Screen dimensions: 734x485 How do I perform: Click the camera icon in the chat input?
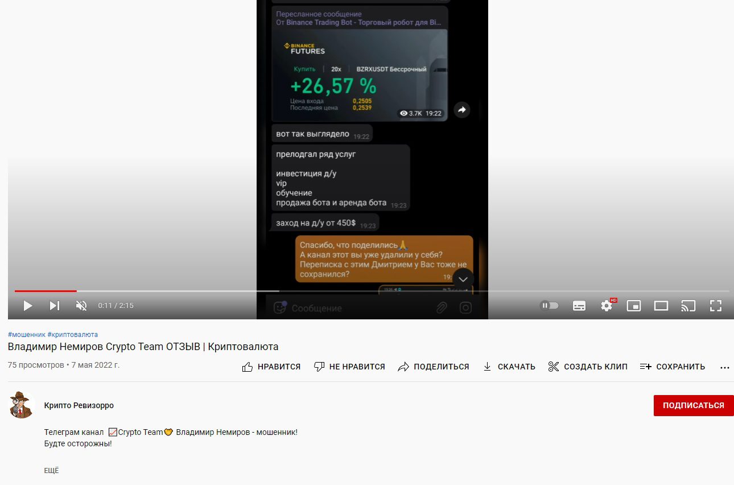pyautogui.click(x=466, y=308)
